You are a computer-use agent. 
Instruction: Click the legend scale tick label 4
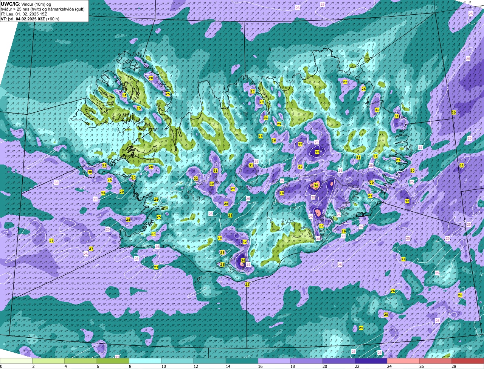pos(65,366)
